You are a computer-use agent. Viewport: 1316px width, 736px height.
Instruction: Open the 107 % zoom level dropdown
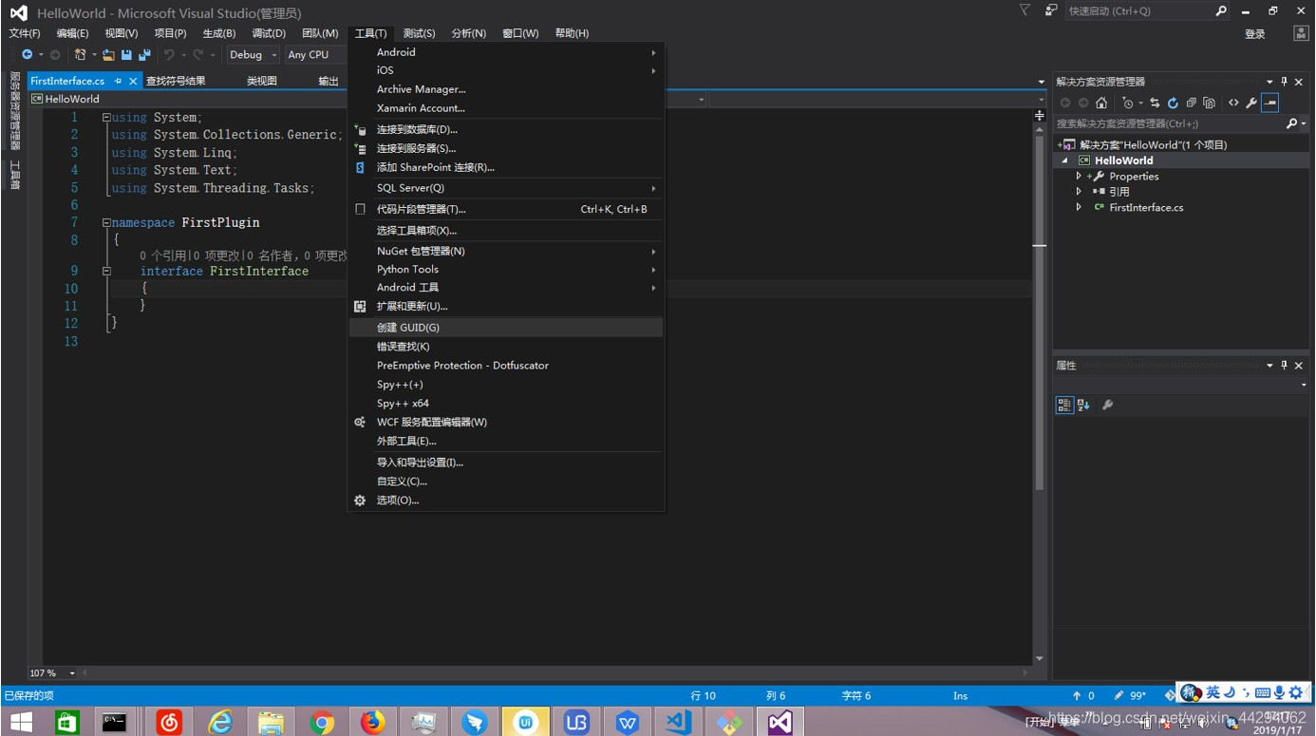click(72, 673)
